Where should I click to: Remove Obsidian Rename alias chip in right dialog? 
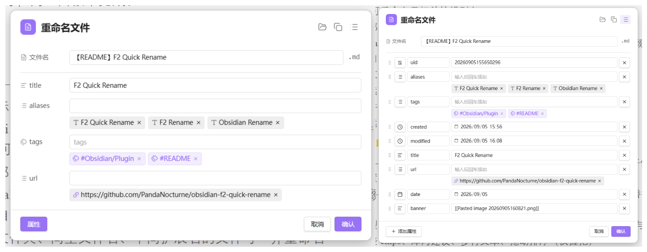tap(601, 88)
